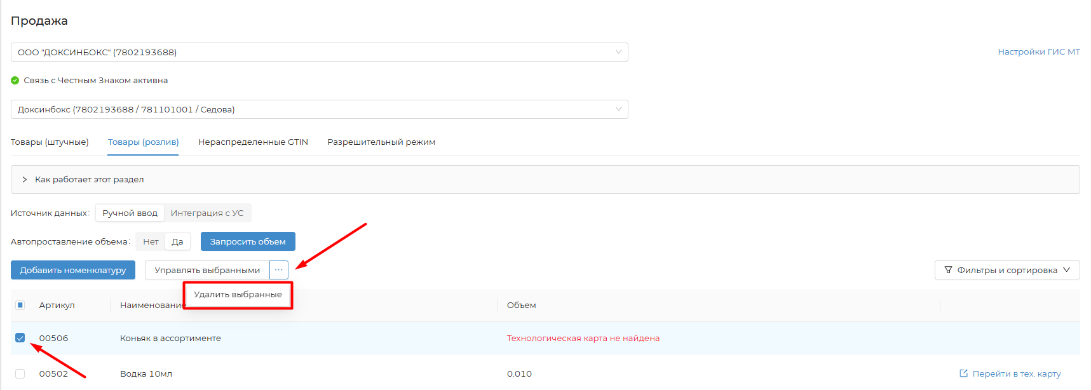
Task: Switch to the "Товары (штучные)" tab
Action: (50, 142)
